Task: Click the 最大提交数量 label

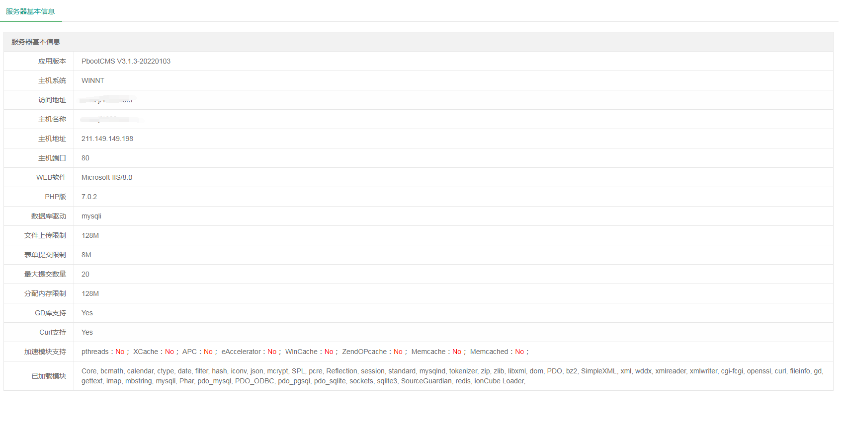Action: (45, 274)
